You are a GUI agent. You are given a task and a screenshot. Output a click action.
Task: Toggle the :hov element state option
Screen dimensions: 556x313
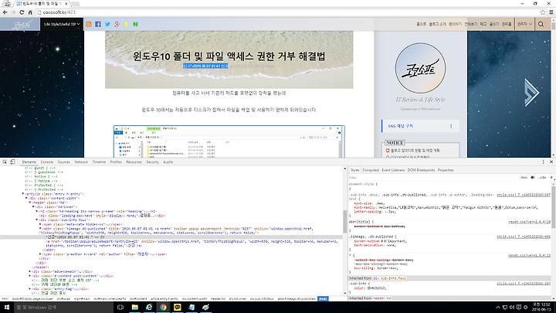click(524, 178)
